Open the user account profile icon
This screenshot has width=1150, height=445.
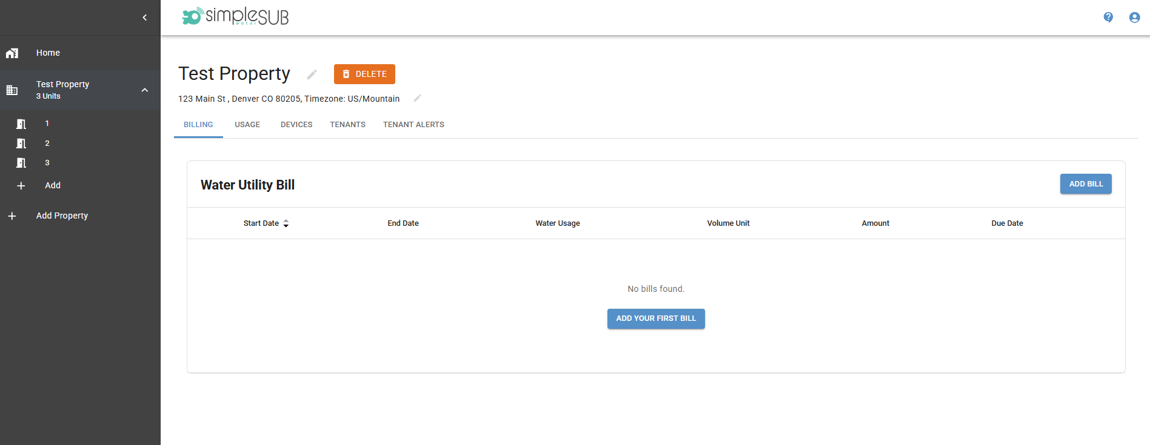click(x=1134, y=18)
